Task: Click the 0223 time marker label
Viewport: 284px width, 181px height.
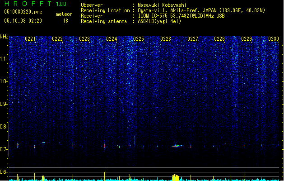Action: pyautogui.click(x=84, y=39)
